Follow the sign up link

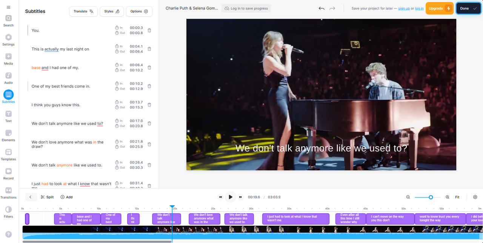pyautogui.click(x=404, y=8)
